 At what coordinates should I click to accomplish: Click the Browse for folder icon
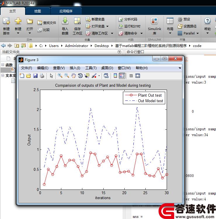23,46
